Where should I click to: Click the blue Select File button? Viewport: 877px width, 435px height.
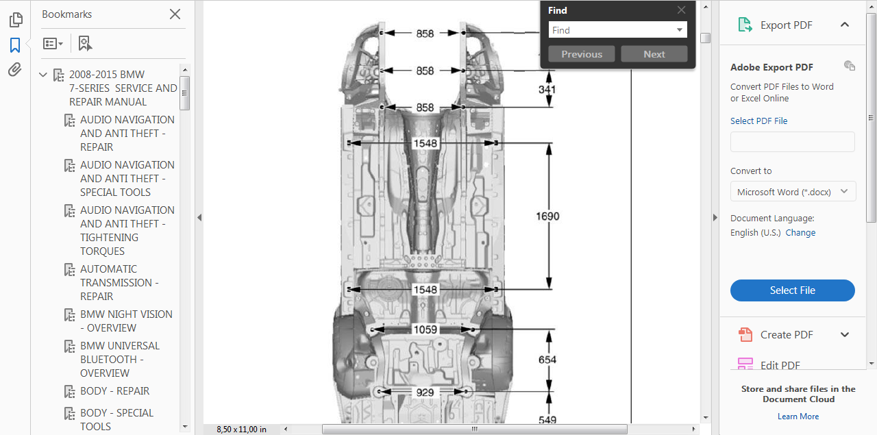click(792, 290)
